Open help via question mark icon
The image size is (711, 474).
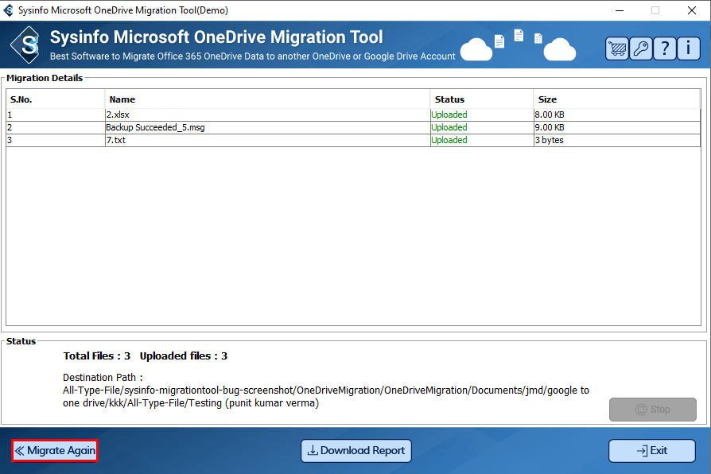tap(664, 48)
